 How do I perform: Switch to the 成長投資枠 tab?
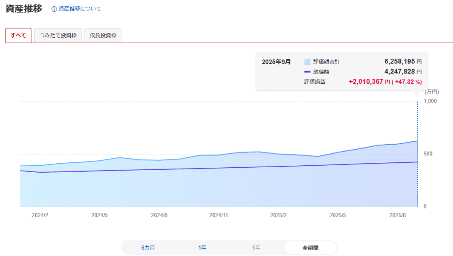click(103, 36)
